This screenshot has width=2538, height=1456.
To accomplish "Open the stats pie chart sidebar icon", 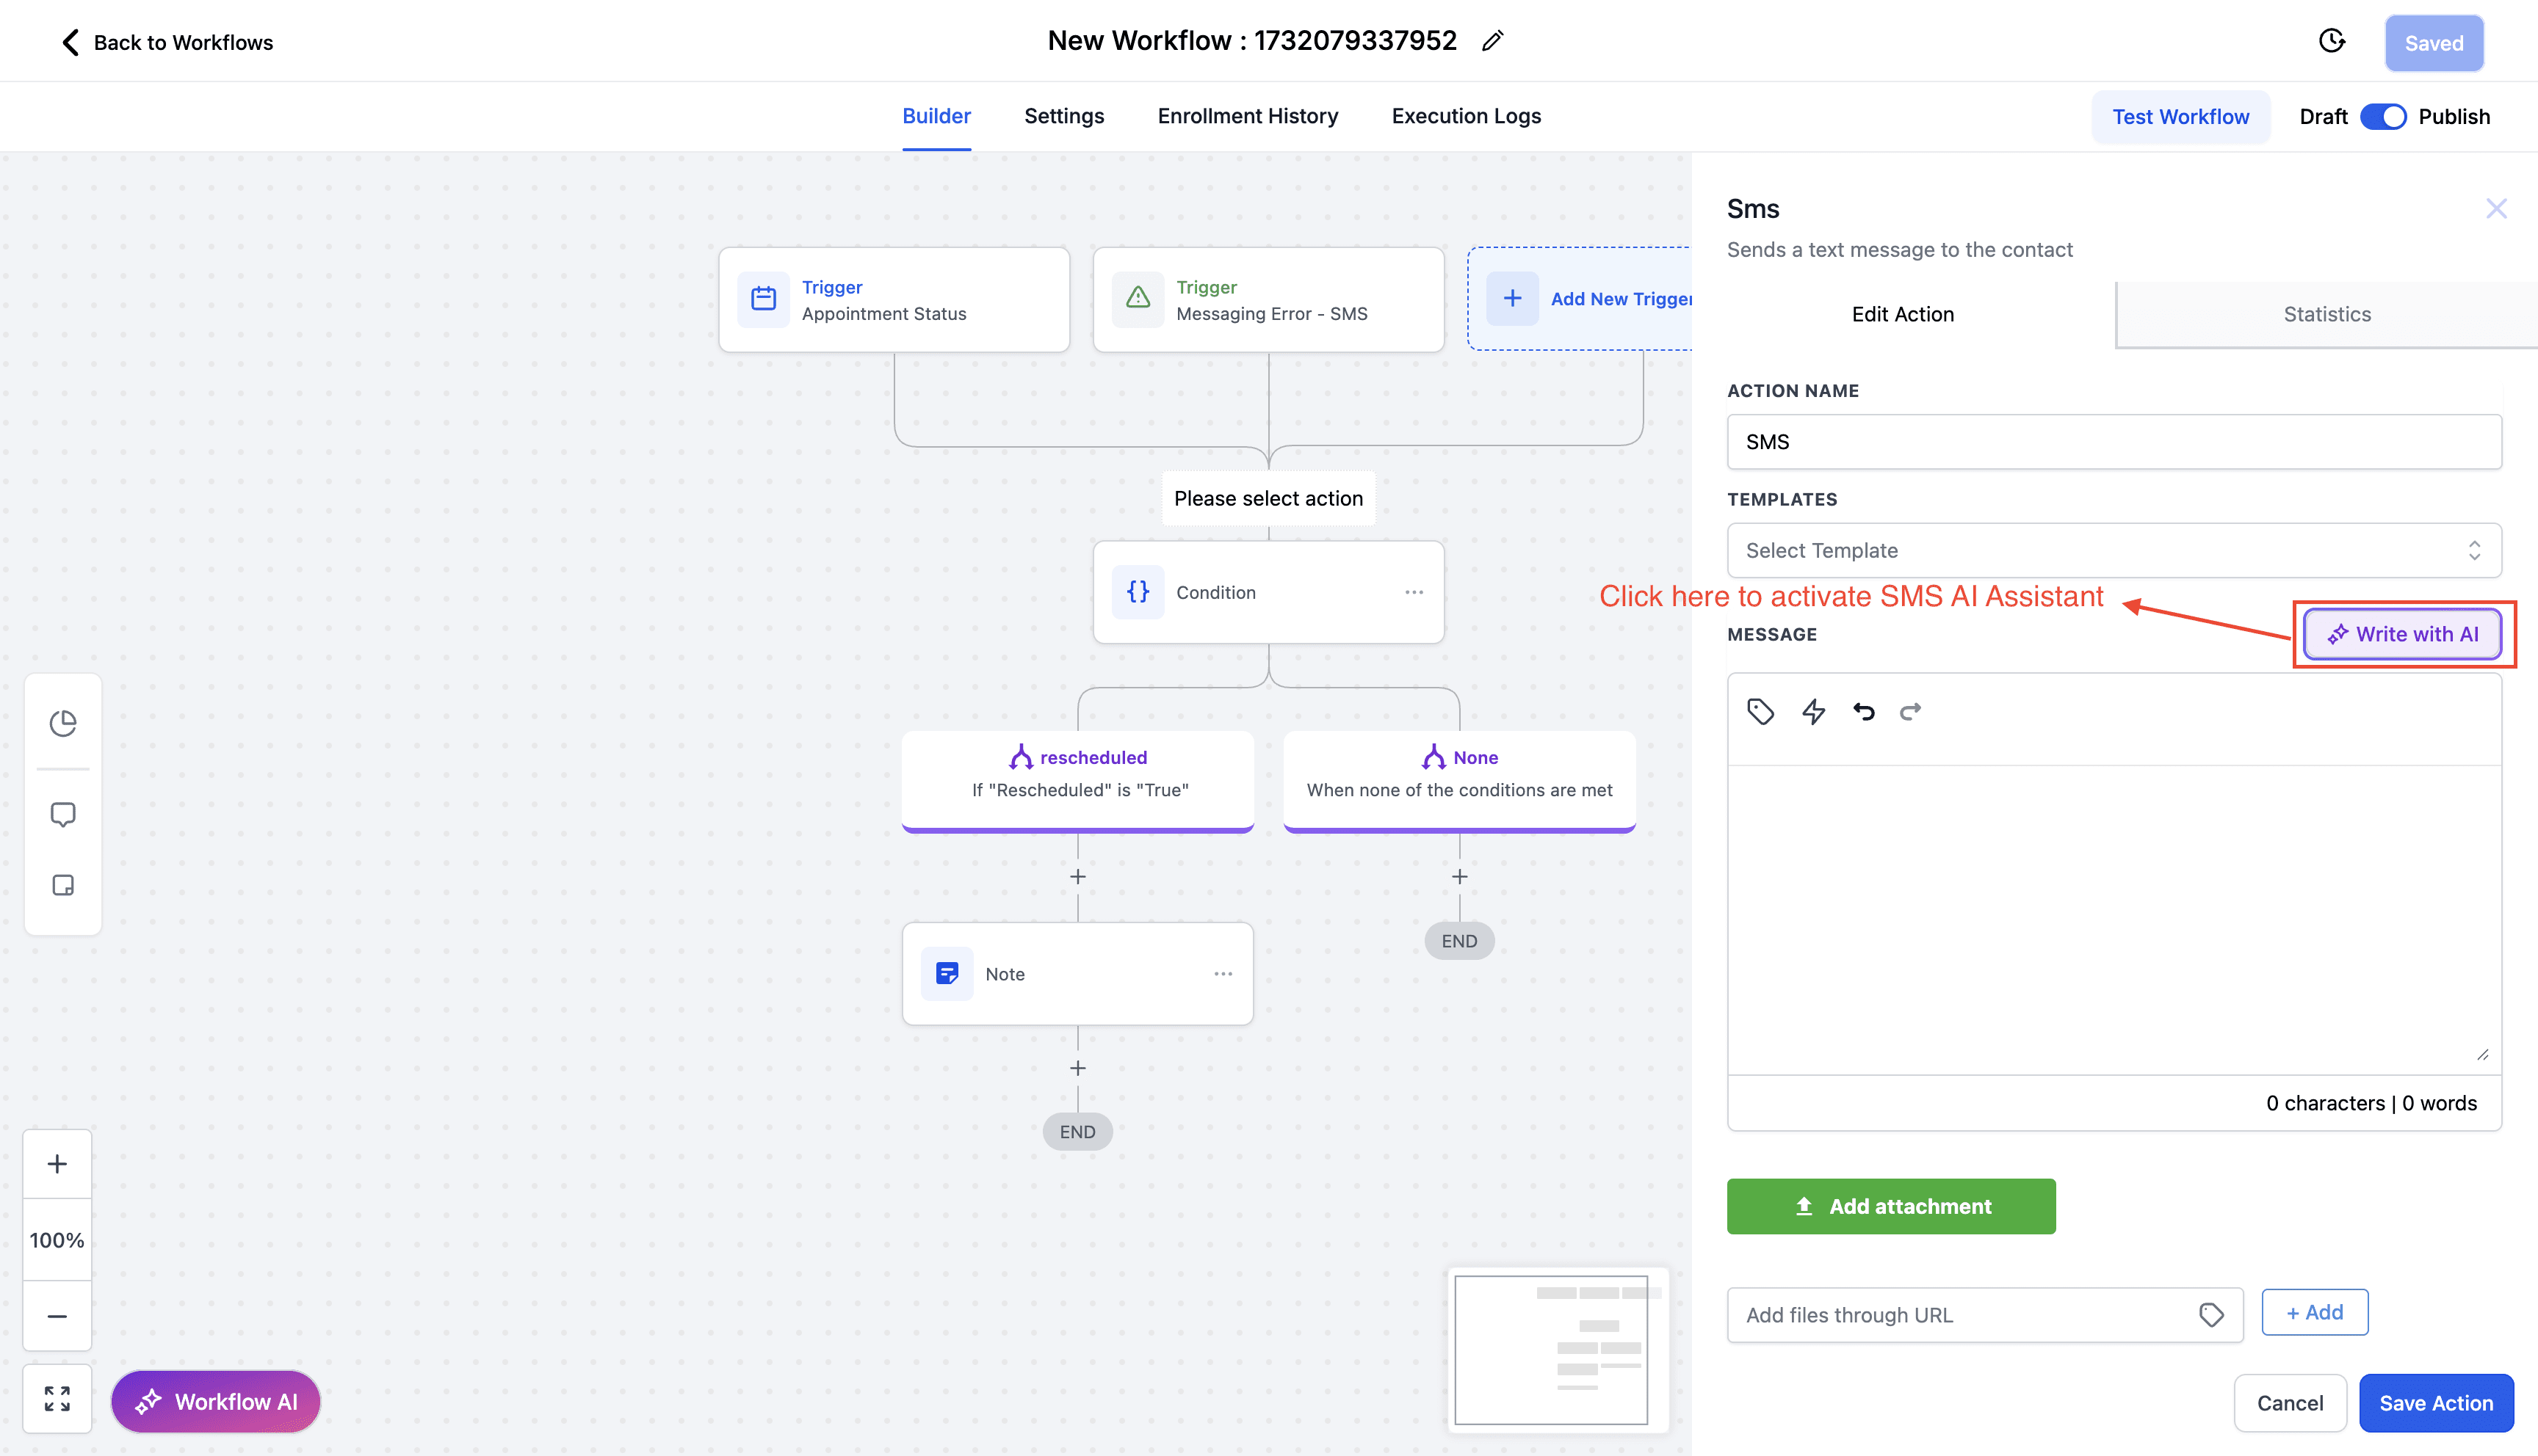I will [x=63, y=723].
